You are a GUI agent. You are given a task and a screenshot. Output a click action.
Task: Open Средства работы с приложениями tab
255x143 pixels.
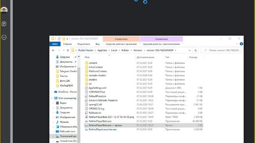[161, 44]
